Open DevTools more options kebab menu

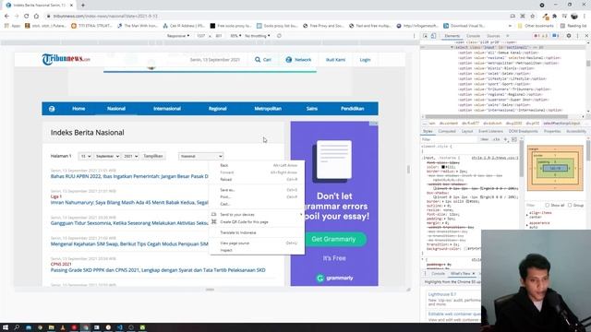coord(577,36)
